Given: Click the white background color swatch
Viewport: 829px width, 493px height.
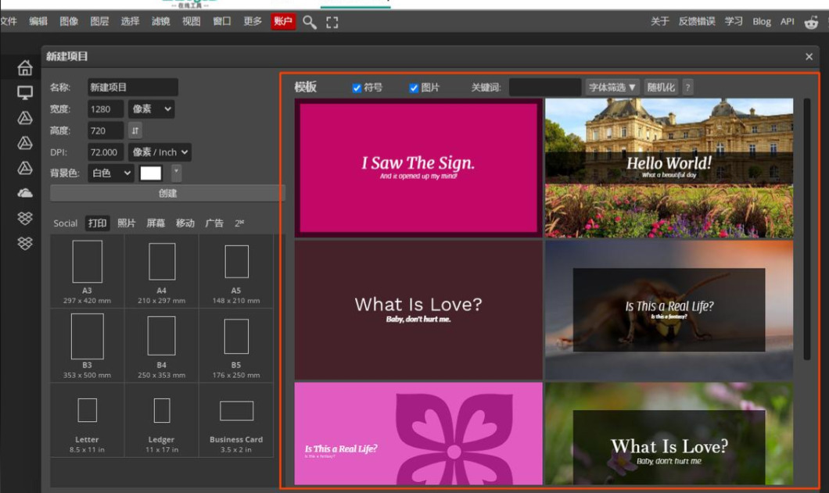Looking at the screenshot, I should coord(150,173).
